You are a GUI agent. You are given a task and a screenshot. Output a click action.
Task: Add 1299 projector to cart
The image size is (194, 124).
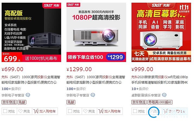[110, 111]
